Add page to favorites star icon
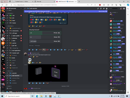 [95, 5]
